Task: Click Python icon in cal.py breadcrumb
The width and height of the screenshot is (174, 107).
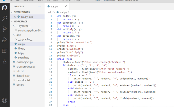Action: pyautogui.click(x=58, y=12)
